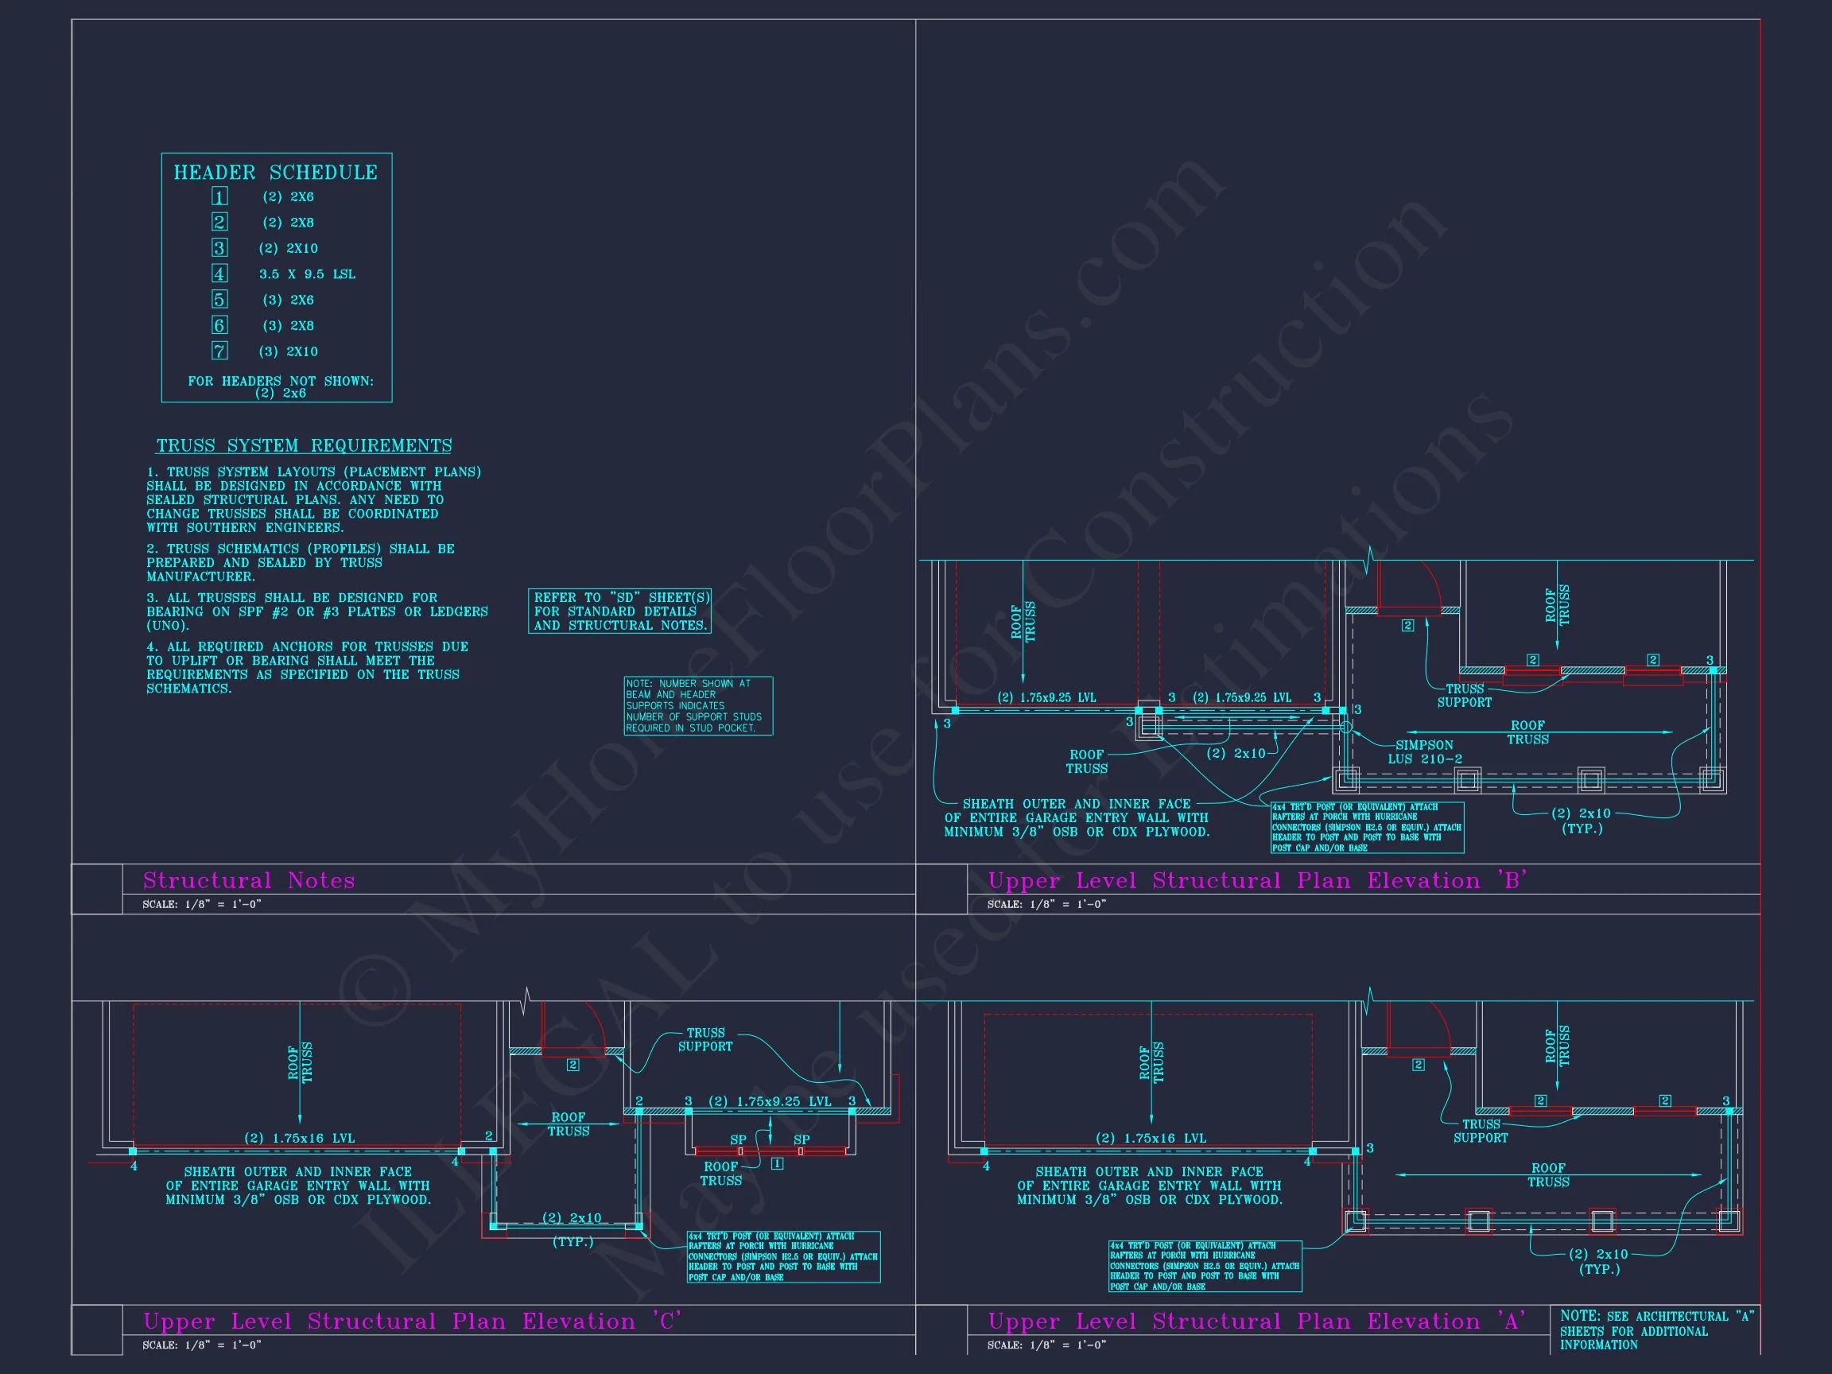Click the Structural Notes sheet title
The image size is (1832, 1374).
pyautogui.click(x=248, y=879)
